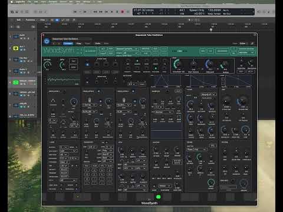
Task: Click the red Record button in transport
Action: [123, 12]
